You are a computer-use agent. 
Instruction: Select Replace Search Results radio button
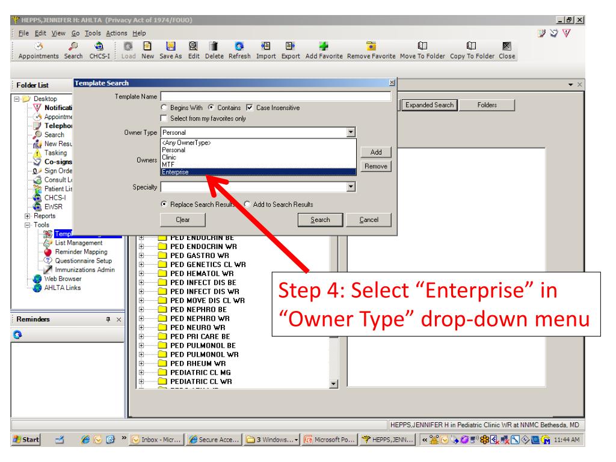coord(164,205)
